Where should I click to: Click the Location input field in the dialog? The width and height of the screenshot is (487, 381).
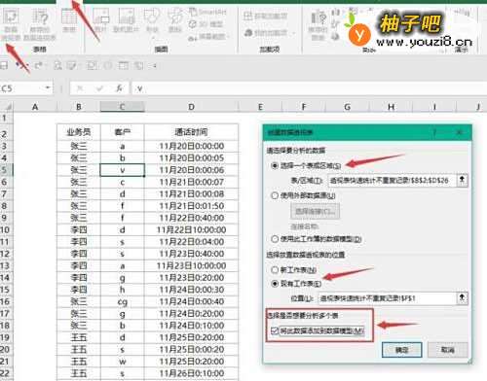pyautogui.click(x=388, y=298)
